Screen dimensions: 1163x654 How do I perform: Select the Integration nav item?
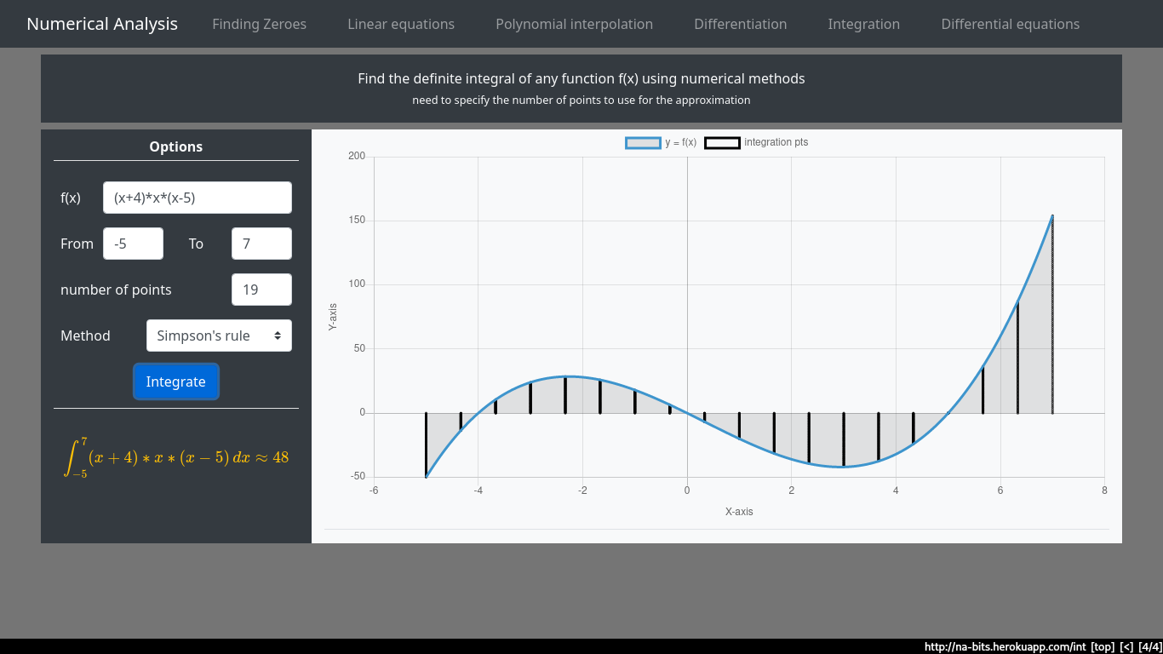pos(863,24)
